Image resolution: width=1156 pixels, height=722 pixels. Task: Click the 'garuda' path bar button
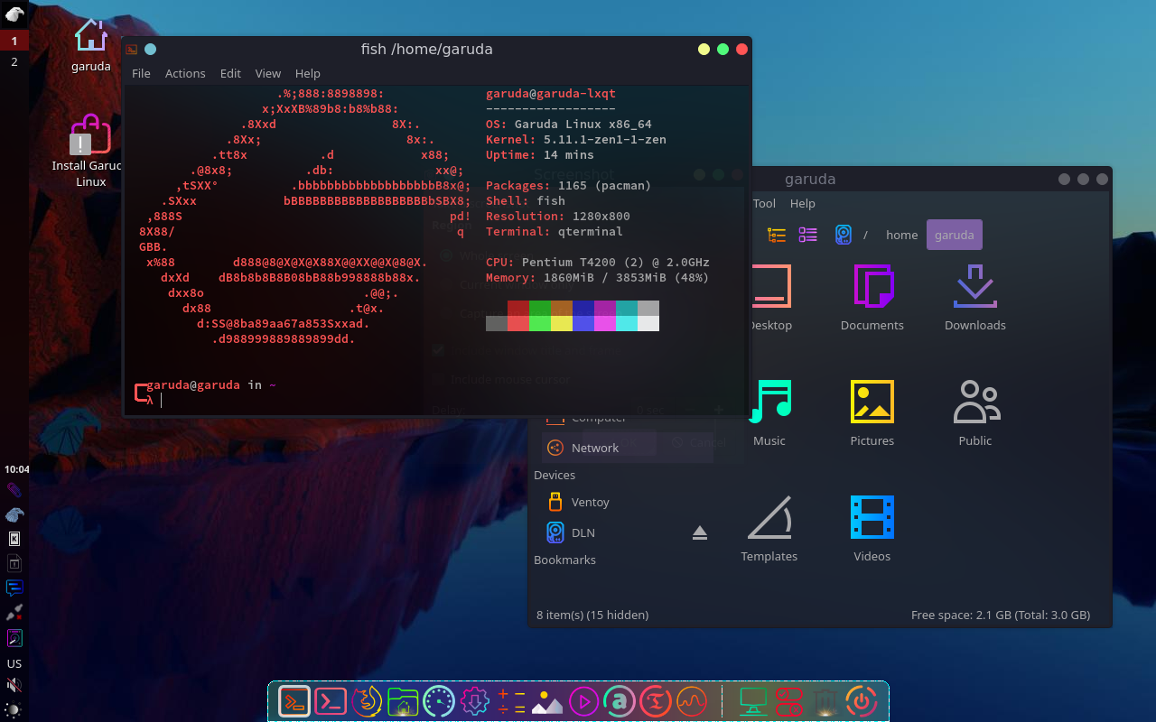[x=955, y=235]
